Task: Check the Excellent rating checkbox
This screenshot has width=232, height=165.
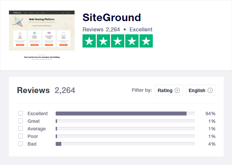Action: pos(21,113)
